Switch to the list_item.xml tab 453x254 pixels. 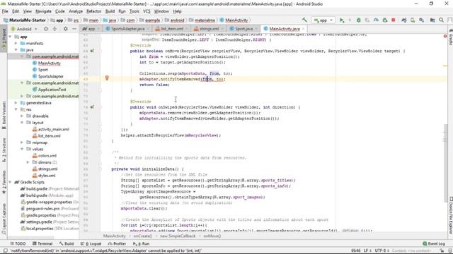coord(172,29)
